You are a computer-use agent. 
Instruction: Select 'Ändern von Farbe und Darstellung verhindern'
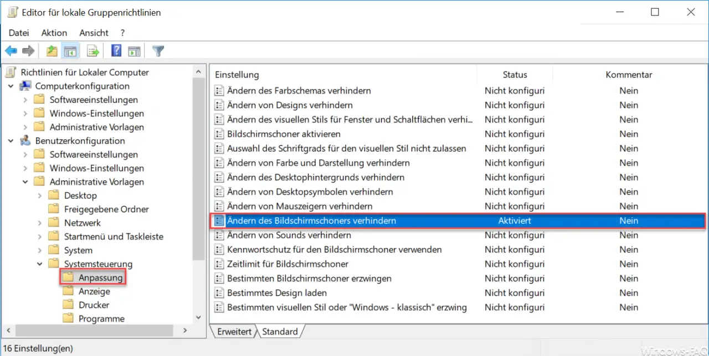pos(318,163)
